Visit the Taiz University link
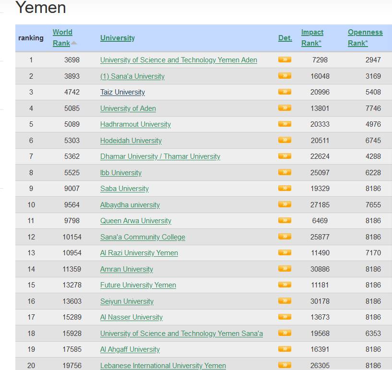 click(x=122, y=92)
